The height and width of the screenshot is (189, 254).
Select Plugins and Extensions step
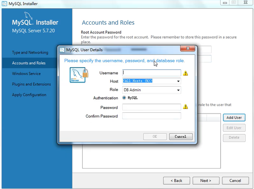point(31,84)
